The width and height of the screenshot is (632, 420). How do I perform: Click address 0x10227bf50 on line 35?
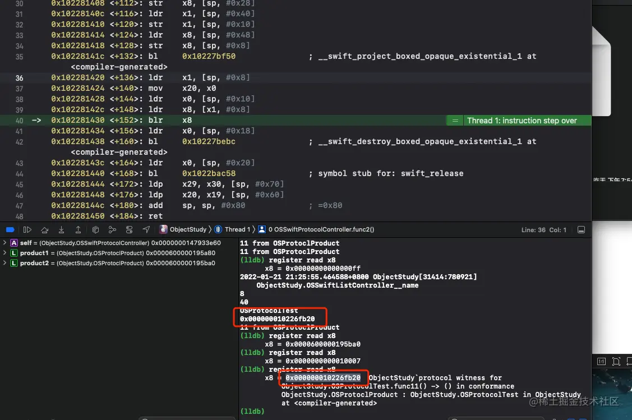pyautogui.click(x=209, y=56)
